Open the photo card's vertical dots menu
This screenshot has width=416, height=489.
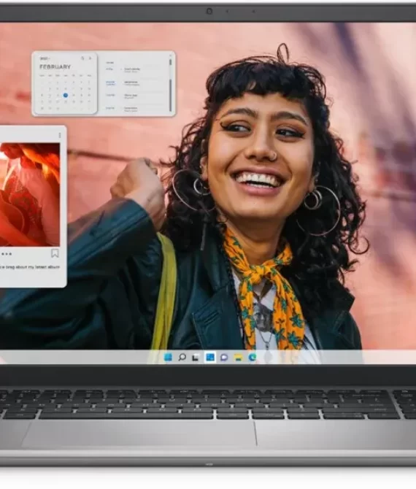[60, 135]
